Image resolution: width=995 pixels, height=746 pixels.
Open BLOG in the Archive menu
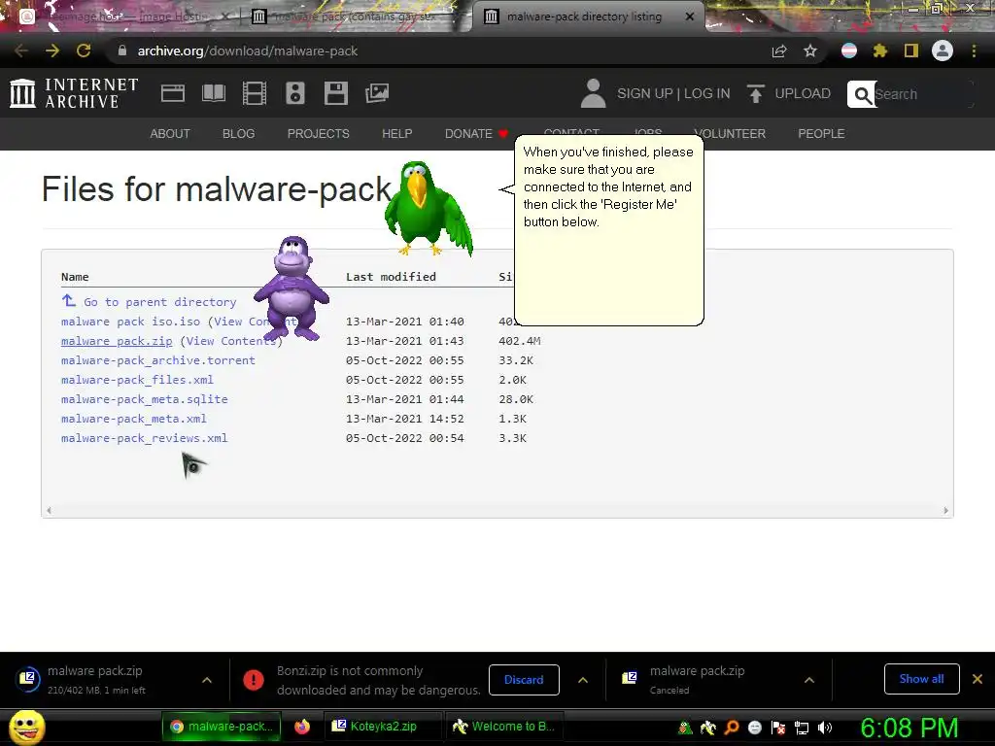[238, 134]
